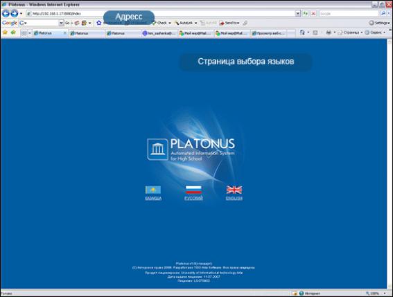Open the AutoLink menu
Screen dimensions: 393x297
[x=186, y=23]
